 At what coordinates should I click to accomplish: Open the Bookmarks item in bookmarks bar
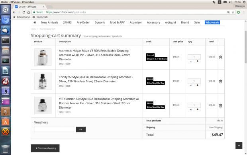[22, 17]
